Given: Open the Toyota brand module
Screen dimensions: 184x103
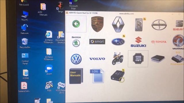Looking at the screenshot, I should point(159,42).
